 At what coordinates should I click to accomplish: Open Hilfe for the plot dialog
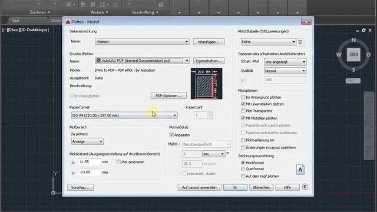coord(287,187)
